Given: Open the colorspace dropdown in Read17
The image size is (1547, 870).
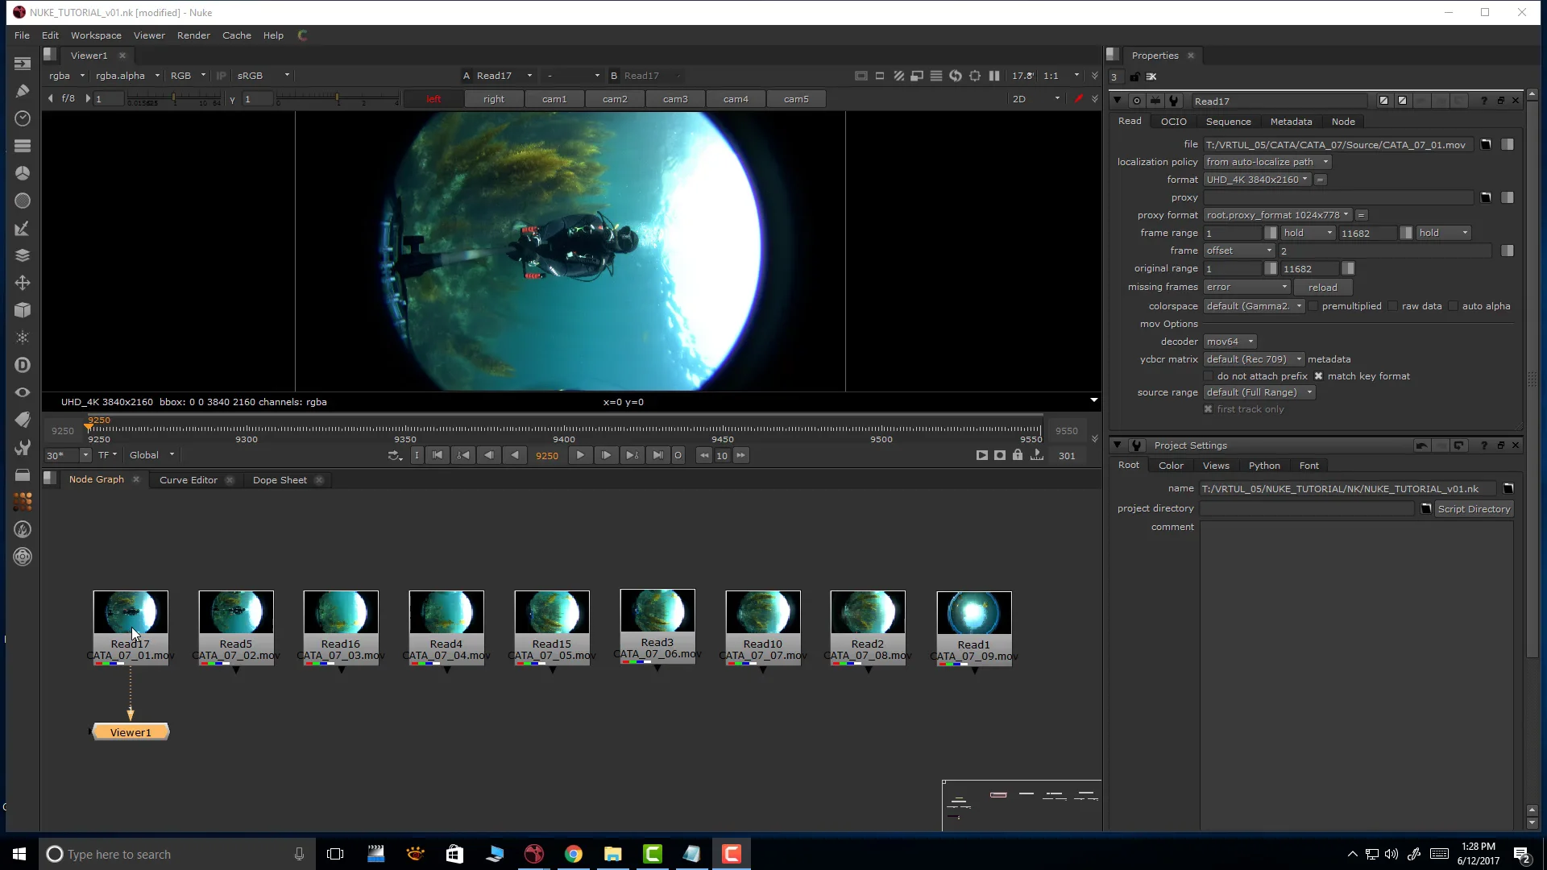Looking at the screenshot, I should [1253, 306].
